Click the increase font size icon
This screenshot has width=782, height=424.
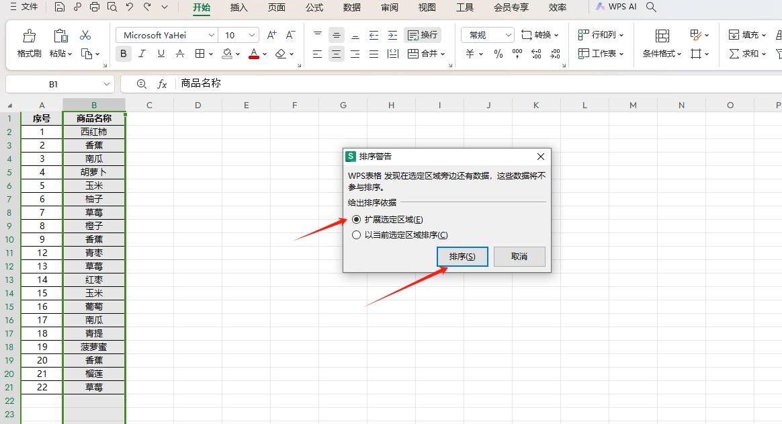tap(271, 35)
